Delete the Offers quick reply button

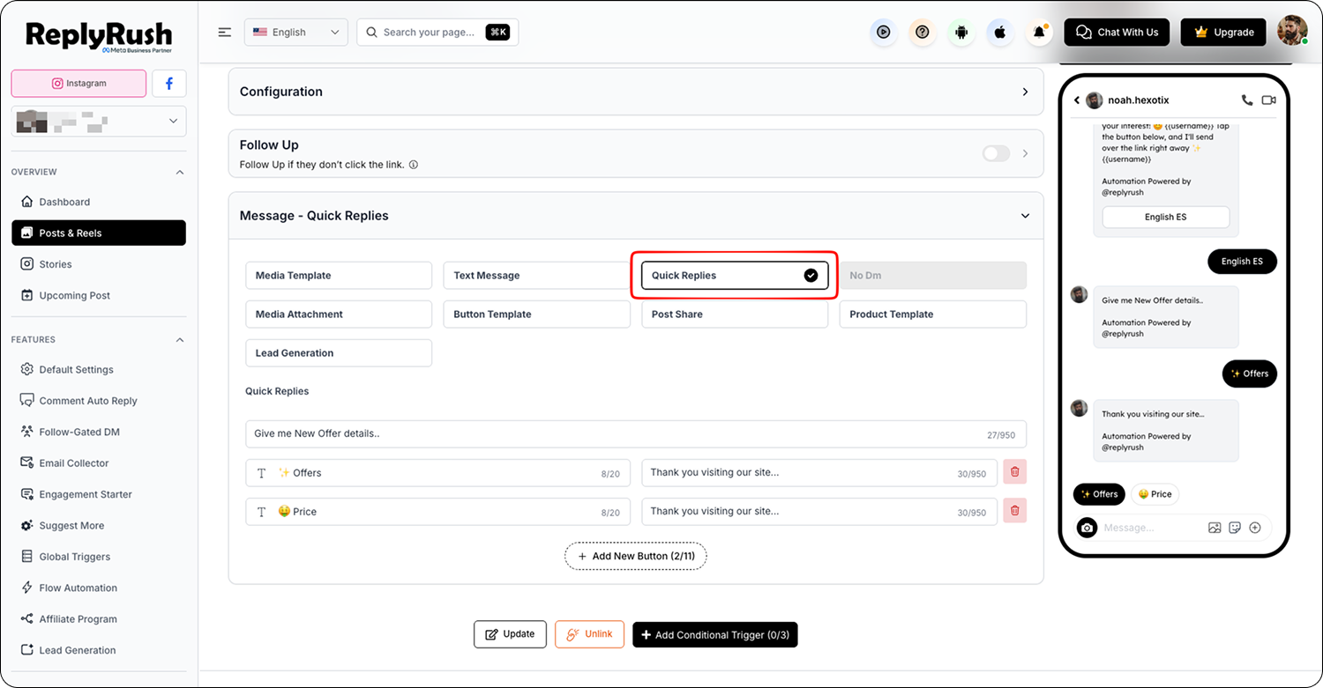tap(1014, 472)
